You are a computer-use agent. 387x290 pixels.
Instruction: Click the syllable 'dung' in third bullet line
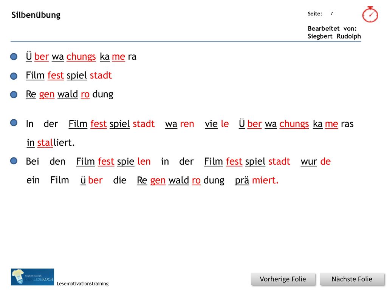103,94
